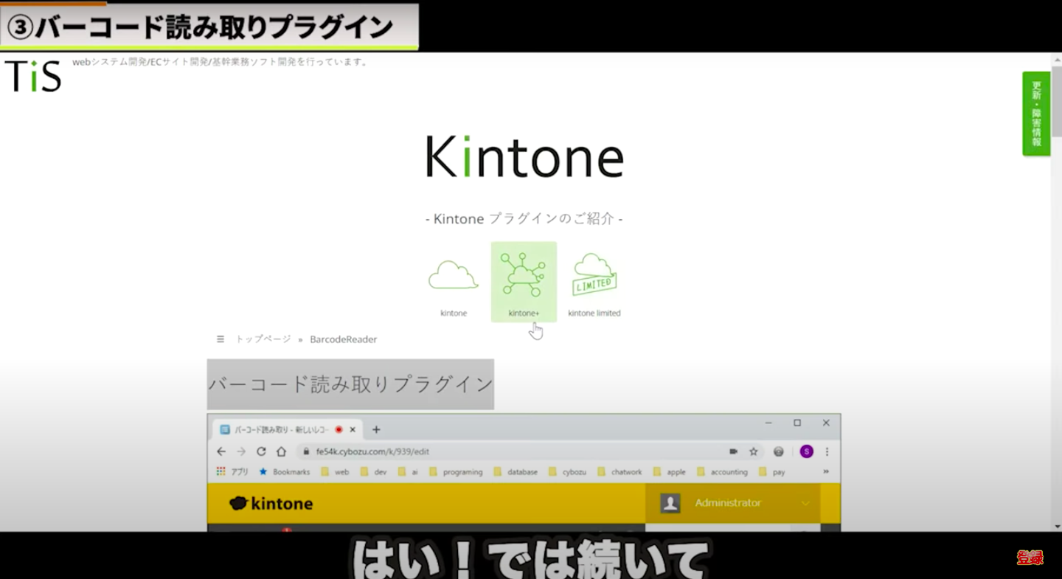1062x579 pixels.
Task: Open the hamburger menu beside トップページ
Action: pyautogui.click(x=220, y=339)
